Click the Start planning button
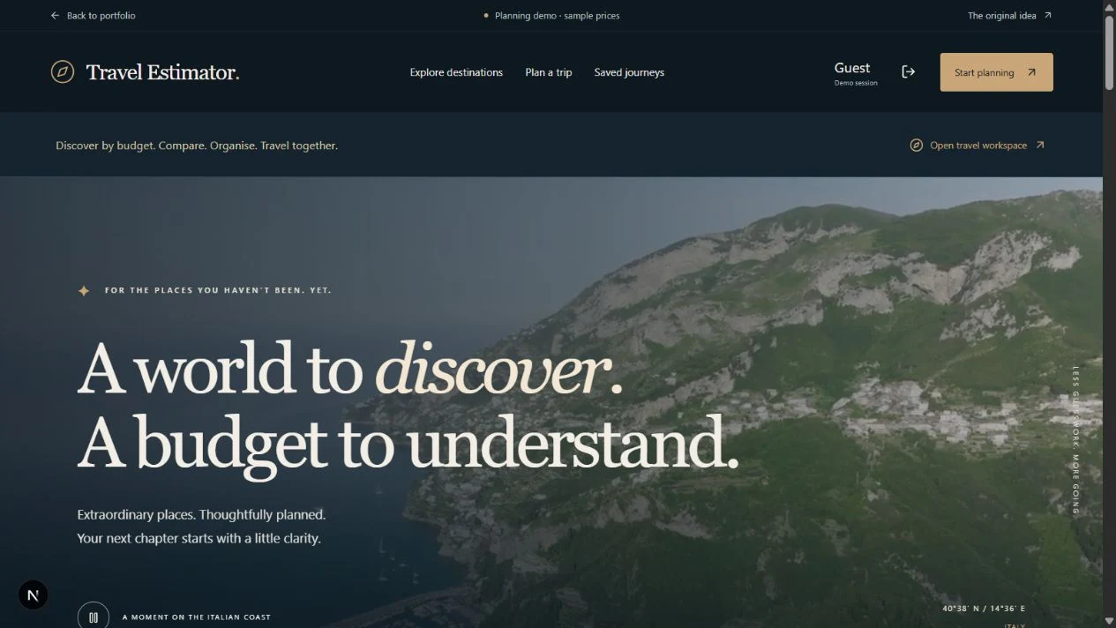The image size is (1116, 628). [996, 72]
